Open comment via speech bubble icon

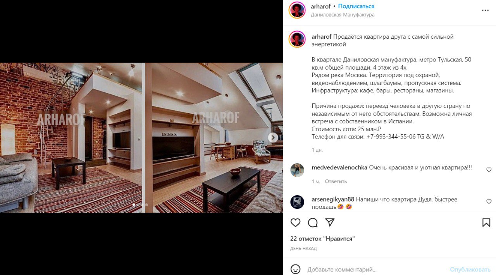[313, 223]
